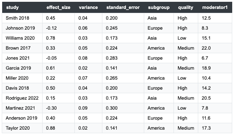The width and height of the screenshot is (234, 135).
Task: Click the subgroup column header
Action: pos(159,7)
